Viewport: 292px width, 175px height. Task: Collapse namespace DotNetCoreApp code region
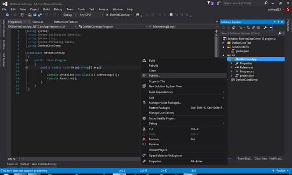pos(27,53)
